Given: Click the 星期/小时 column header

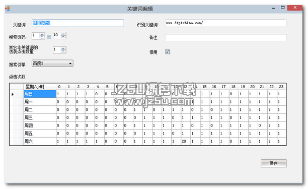Looking at the screenshot, I should pos(40,87).
